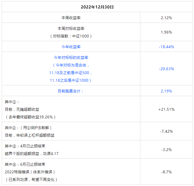Click the 1.96% benchmark return value
Screen dimensions: 194x186
point(166,32)
